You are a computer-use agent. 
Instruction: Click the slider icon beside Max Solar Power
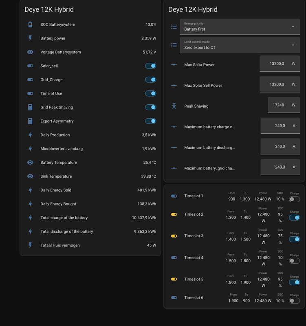(174, 65)
